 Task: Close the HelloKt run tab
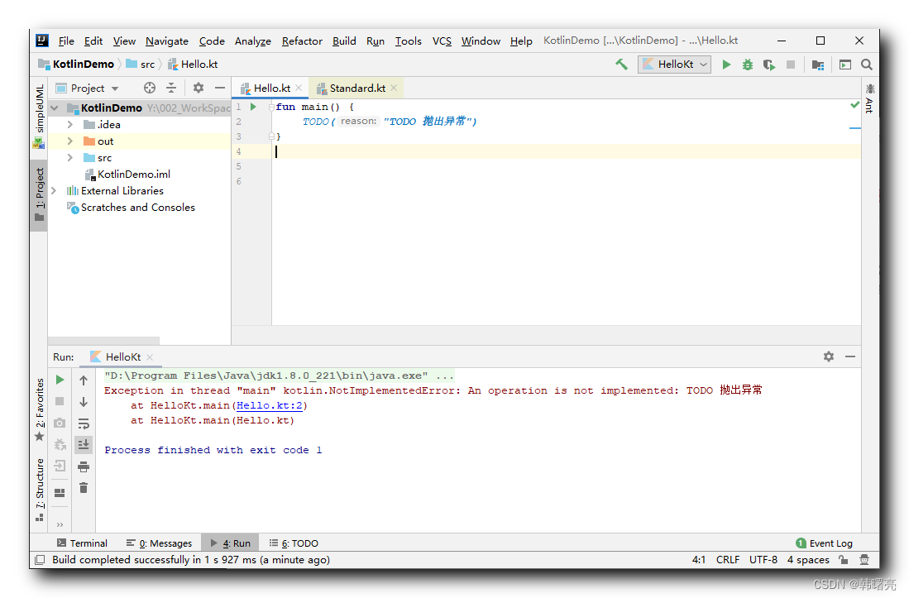pyautogui.click(x=150, y=357)
